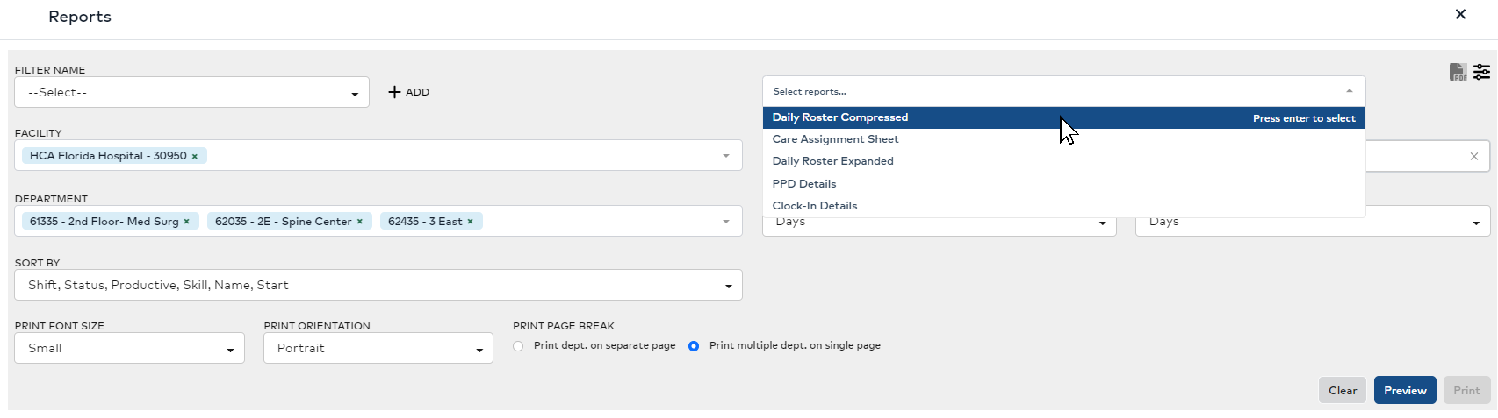Click the plus ADD filter icon
Image resolution: width=1498 pixels, height=418 pixels.
tap(395, 92)
